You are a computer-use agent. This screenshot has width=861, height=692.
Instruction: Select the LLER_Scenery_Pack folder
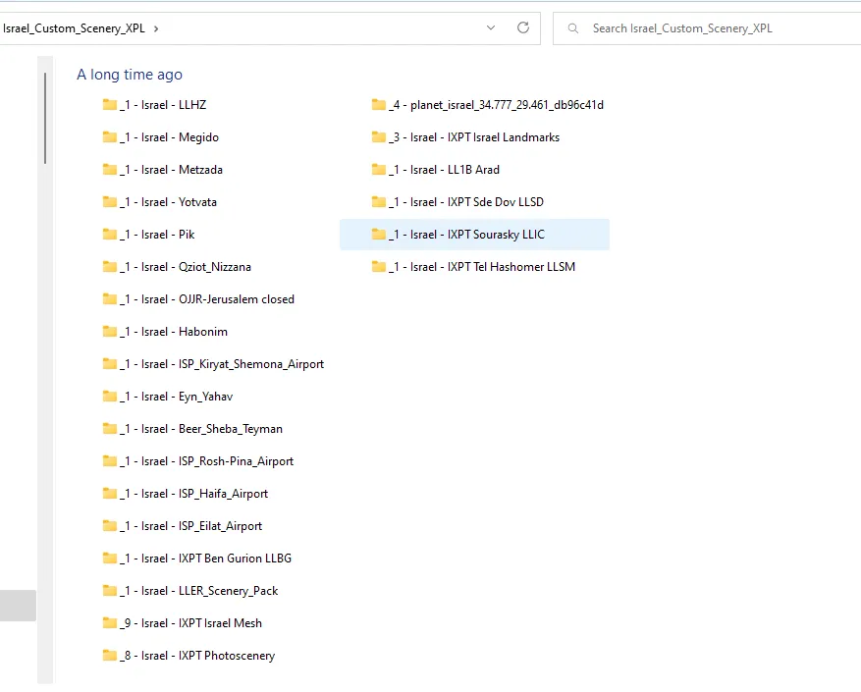tap(199, 591)
